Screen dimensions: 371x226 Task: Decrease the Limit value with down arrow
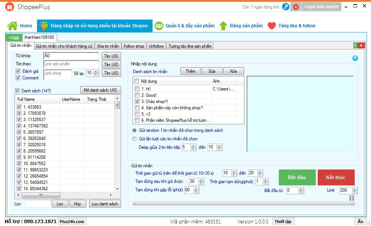pyautogui.click(x=355, y=192)
